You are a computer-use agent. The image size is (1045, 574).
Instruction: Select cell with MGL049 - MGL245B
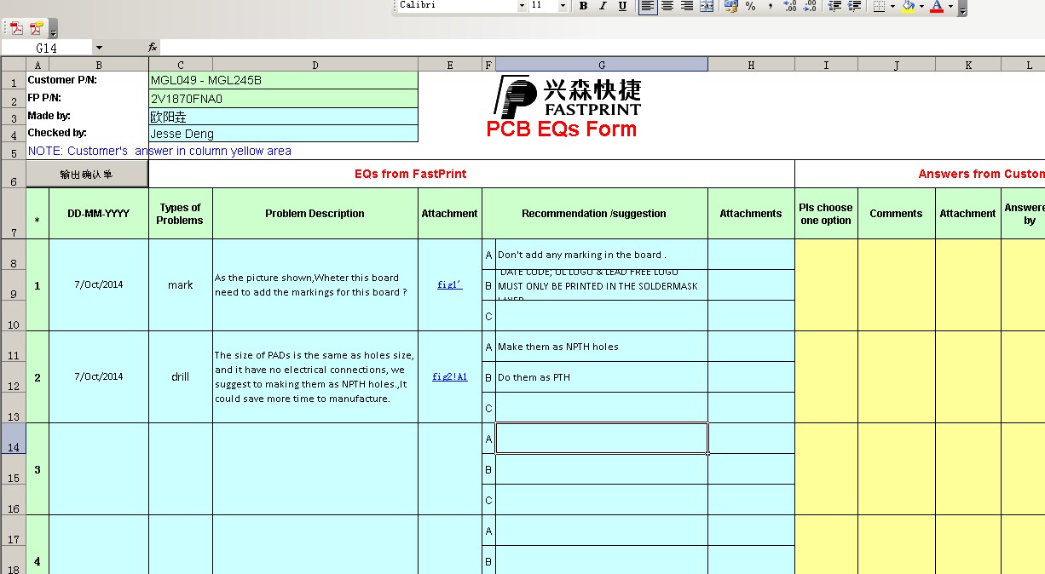coord(283,80)
